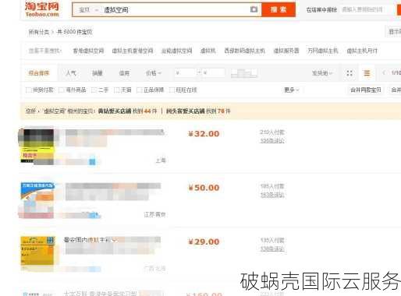Screen dimensions: 401x296
Task: Click the 江苏 南京 location text
Action: coord(154,214)
